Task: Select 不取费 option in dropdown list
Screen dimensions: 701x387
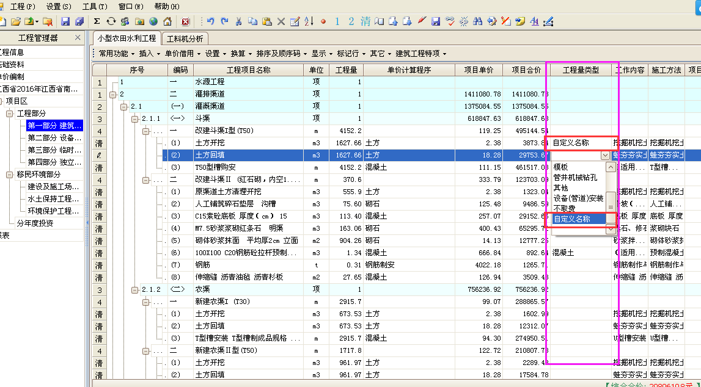Action: point(564,208)
